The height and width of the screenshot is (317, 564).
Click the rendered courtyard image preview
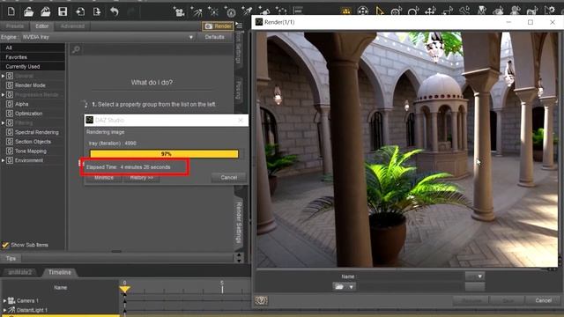click(x=407, y=150)
